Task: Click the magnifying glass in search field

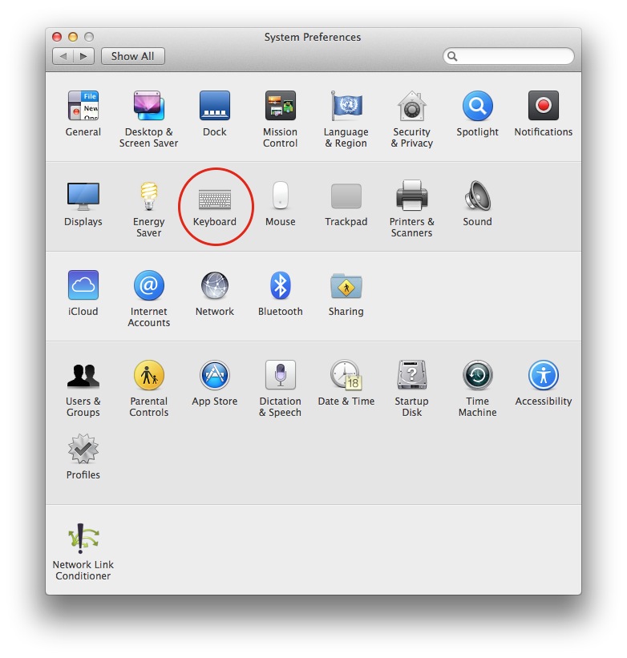Action: [452, 56]
